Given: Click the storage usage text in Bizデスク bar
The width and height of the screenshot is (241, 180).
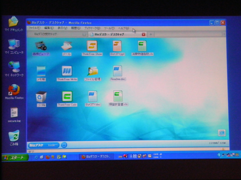Looking at the screenshot, I should click(217, 143).
